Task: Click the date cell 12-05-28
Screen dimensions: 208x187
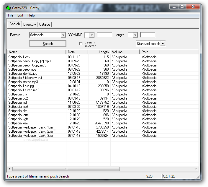Action: tap(74, 74)
